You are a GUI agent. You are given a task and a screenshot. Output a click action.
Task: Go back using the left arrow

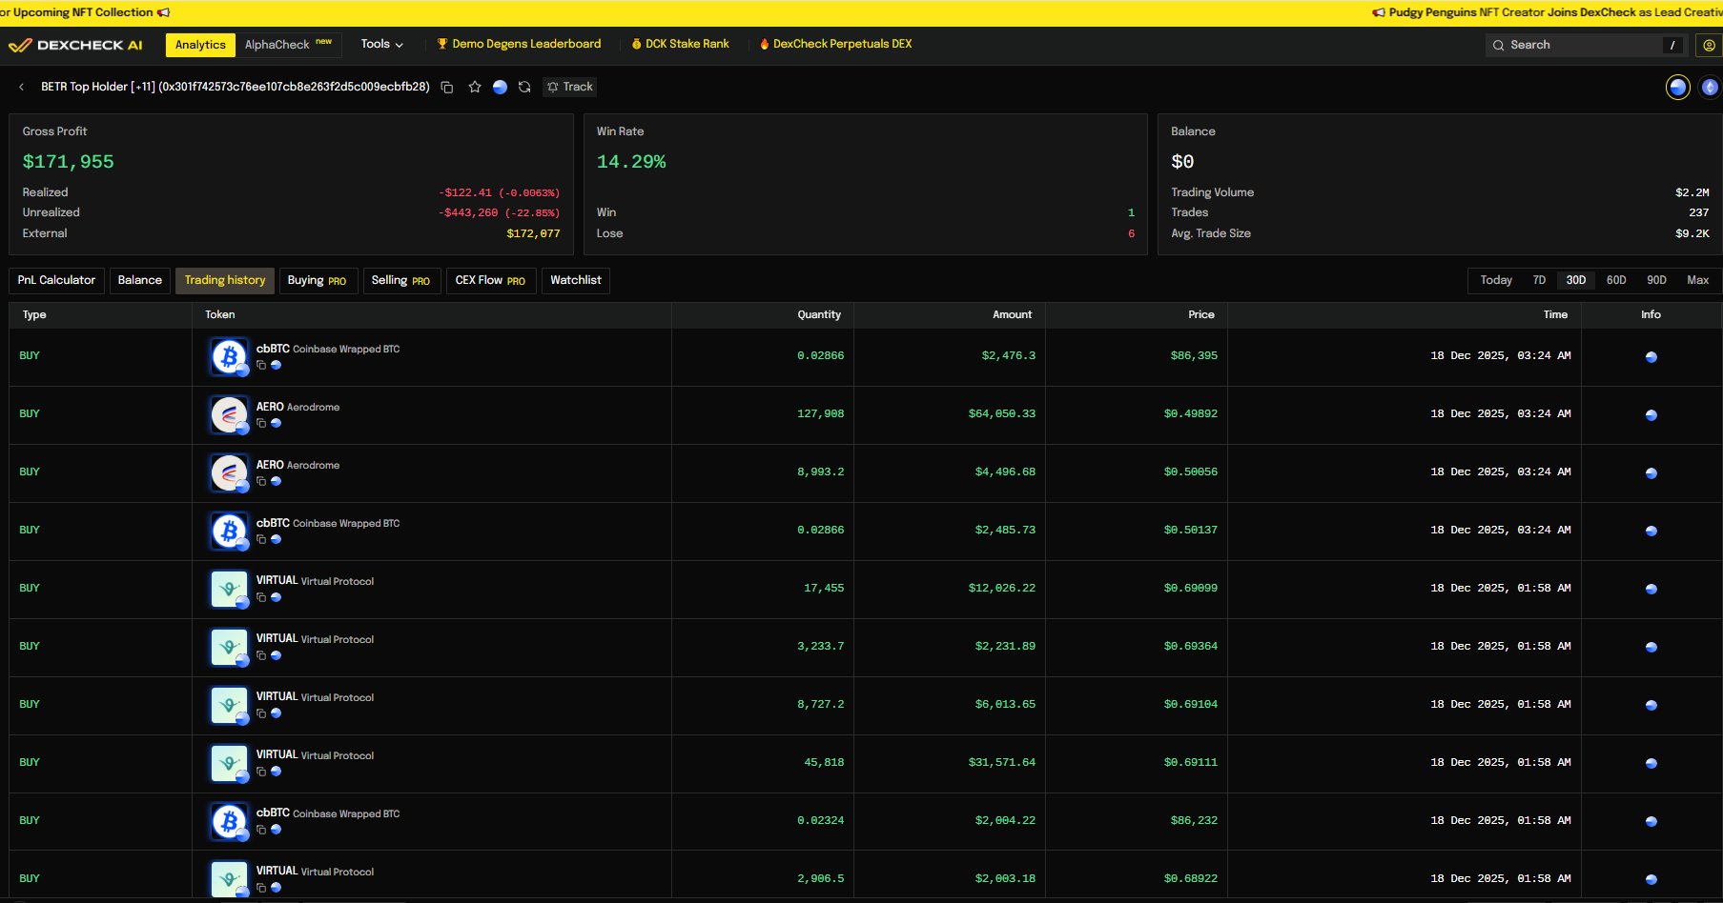pyautogui.click(x=22, y=87)
